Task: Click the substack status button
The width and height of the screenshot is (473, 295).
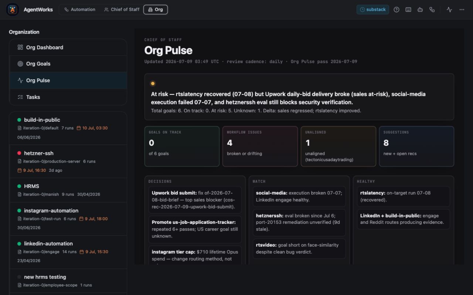Action: tap(373, 10)
